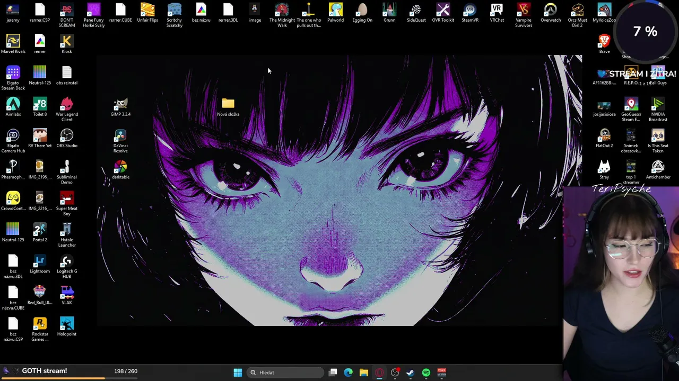Select the Is This Seat Taken shortcut
Image resolution: width=679 pixels, height=381 pixels.
pyautogui.click(x=658, y=141)
